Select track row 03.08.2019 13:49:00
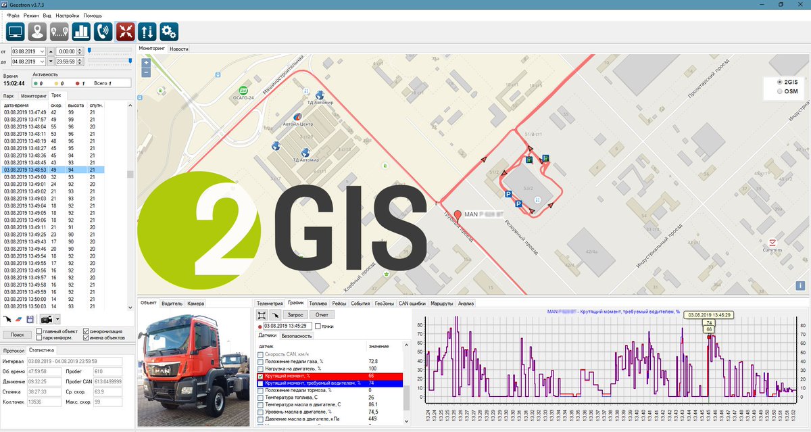The image size is (811, 432). tap(53, 176)
